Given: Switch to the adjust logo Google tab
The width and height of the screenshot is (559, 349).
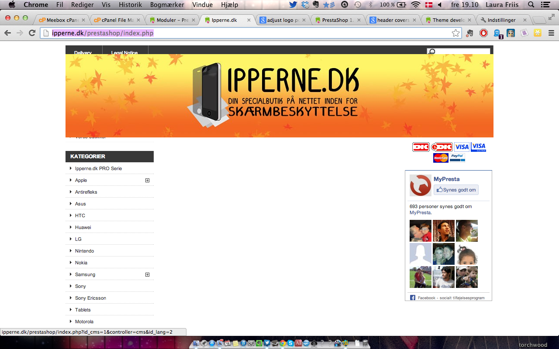Looking at the screenshot, I should [x=282, y=20].
